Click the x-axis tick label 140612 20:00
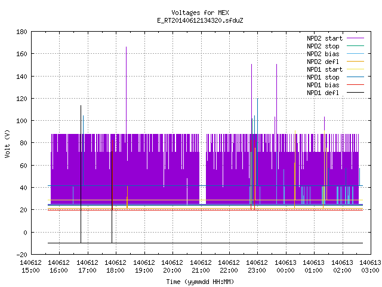The width and height of the screenshot is (382, 287). (172, 267)
